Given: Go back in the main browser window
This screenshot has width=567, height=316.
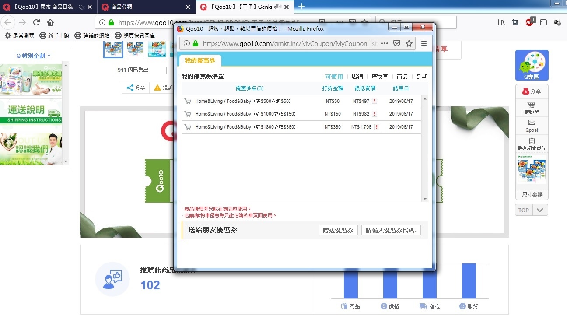Looking at the screenshot, I should [x=9, y=22].
